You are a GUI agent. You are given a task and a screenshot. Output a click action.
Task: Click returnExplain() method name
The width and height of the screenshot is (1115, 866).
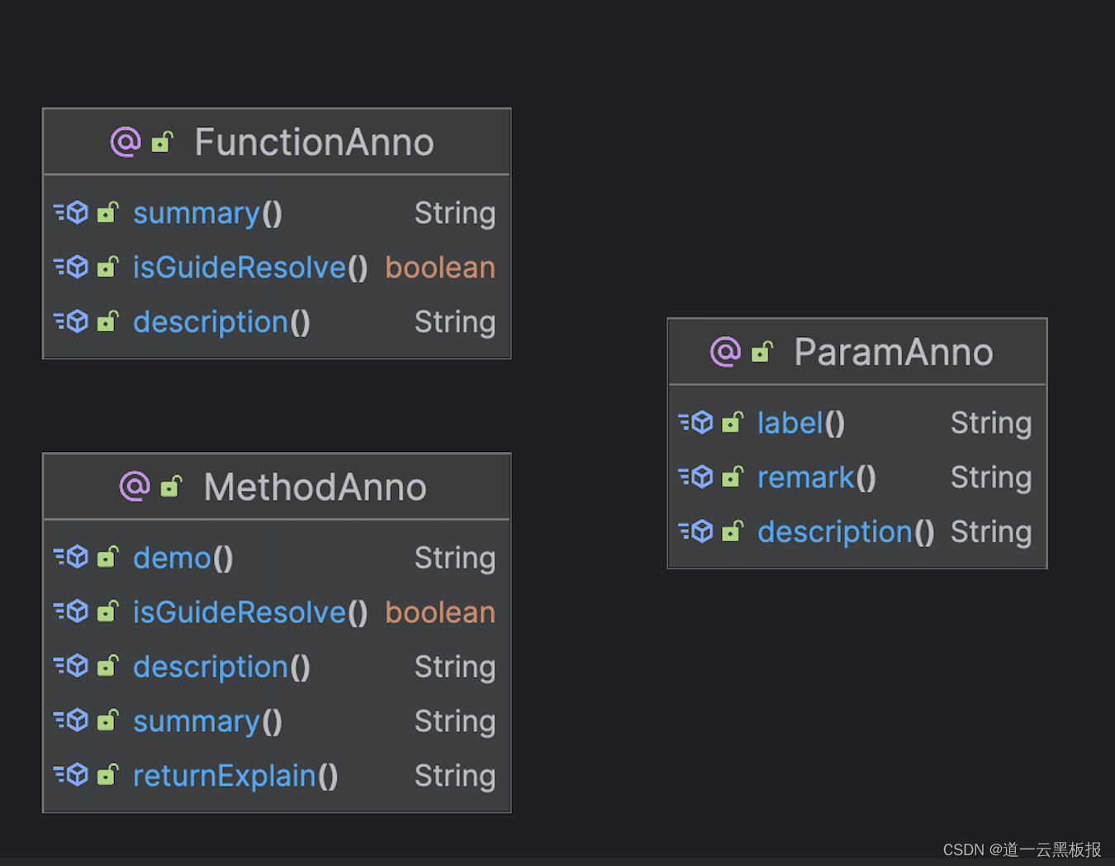coord(235,776)
